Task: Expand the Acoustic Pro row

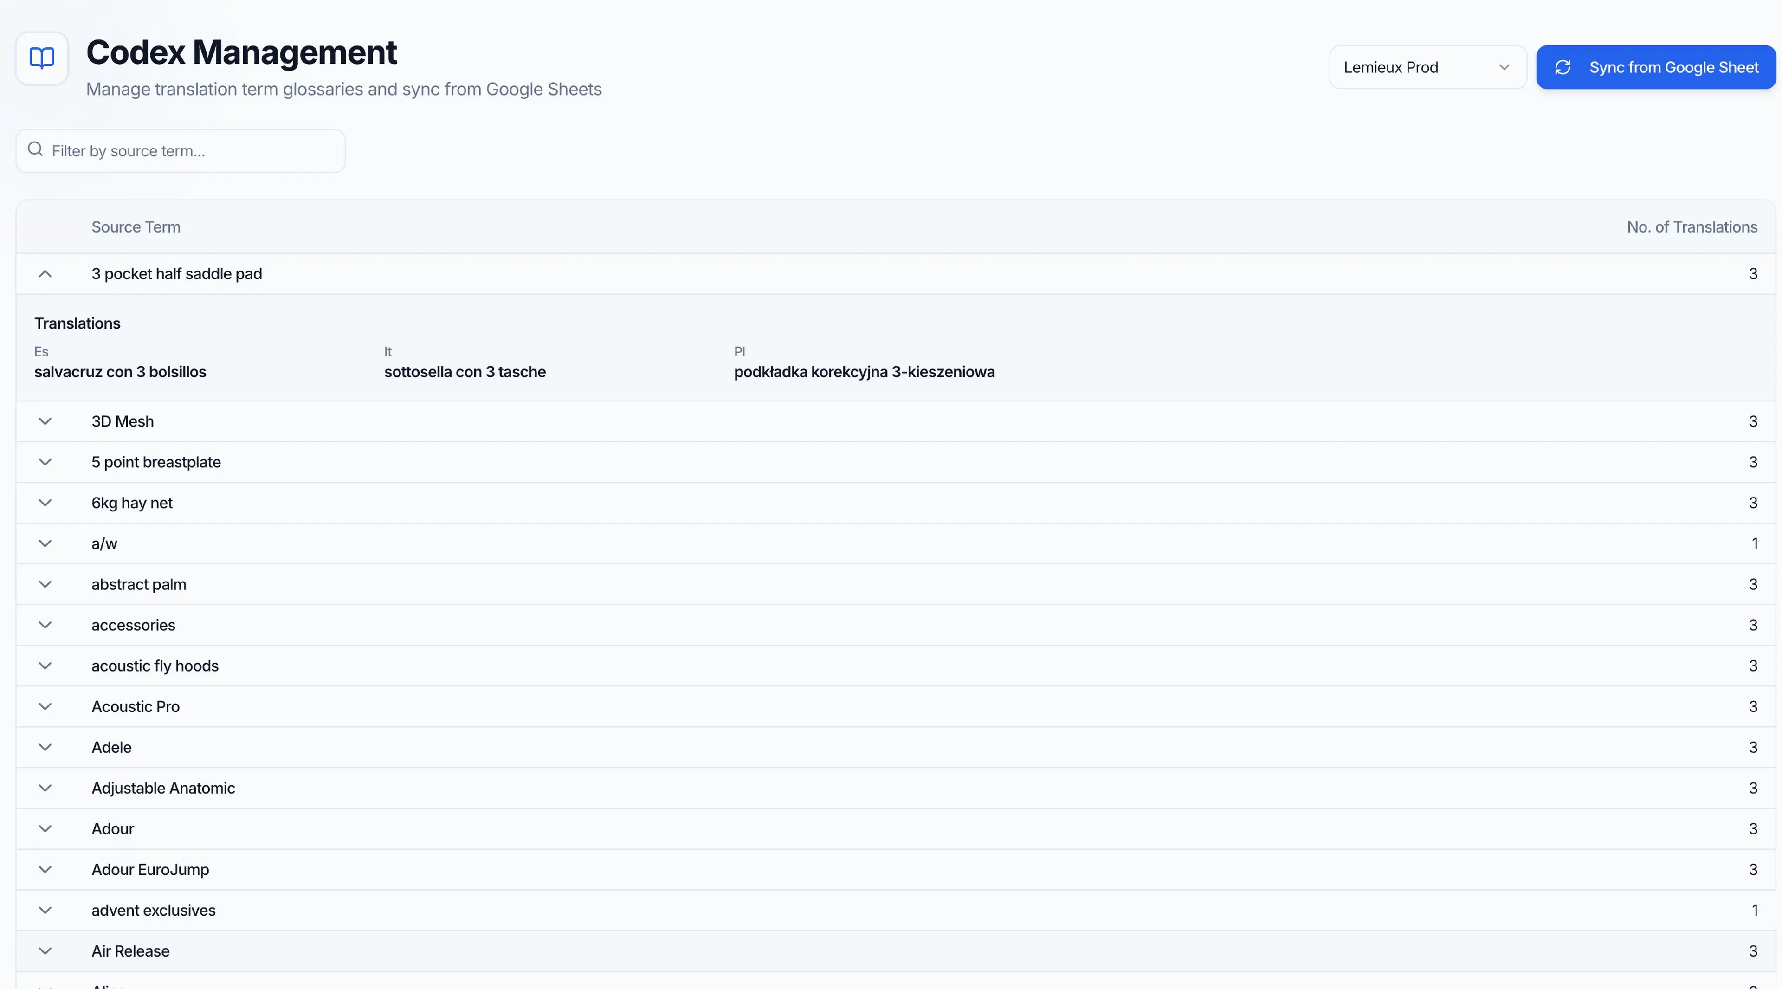Action: coord(45,707)
